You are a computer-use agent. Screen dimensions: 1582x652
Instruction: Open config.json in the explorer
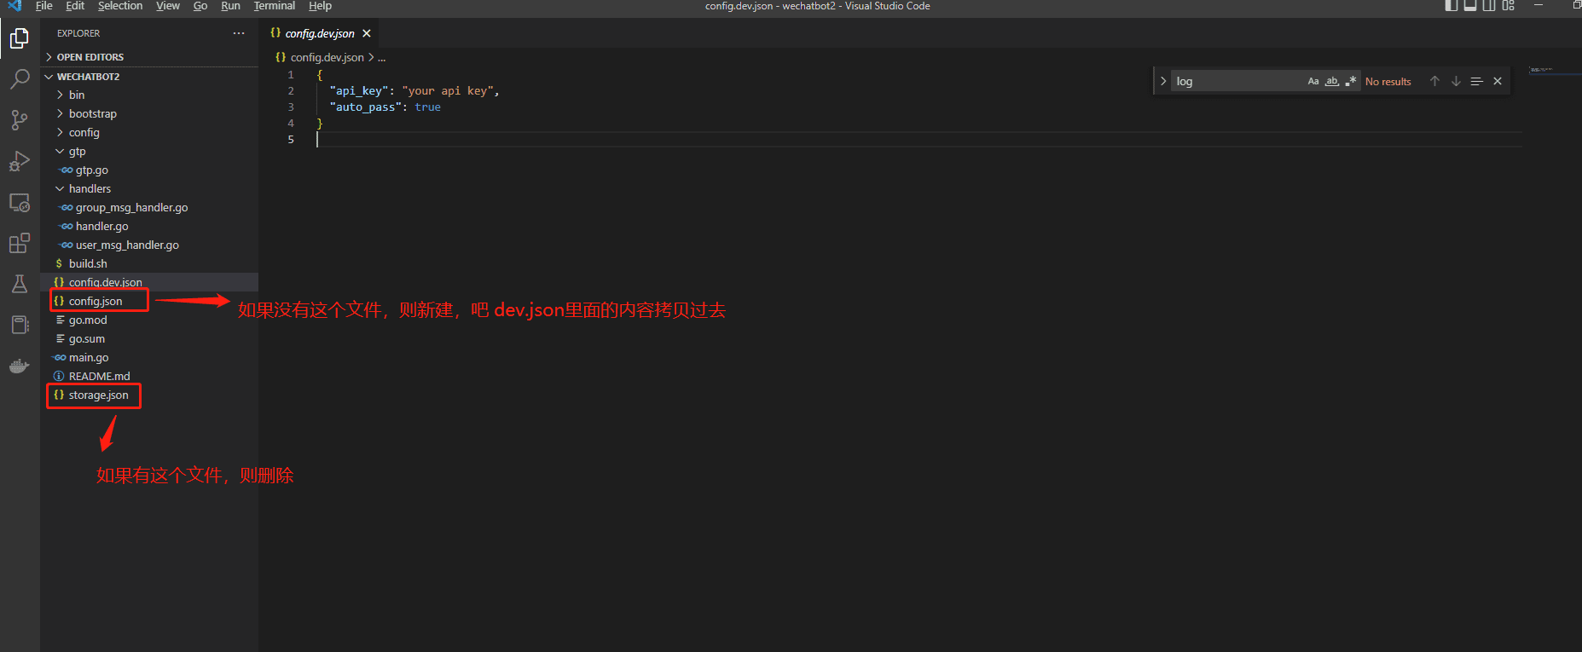[x=96, y=301]
